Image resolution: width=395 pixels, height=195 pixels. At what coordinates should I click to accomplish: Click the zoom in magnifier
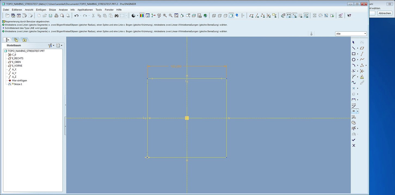[165, 16]
